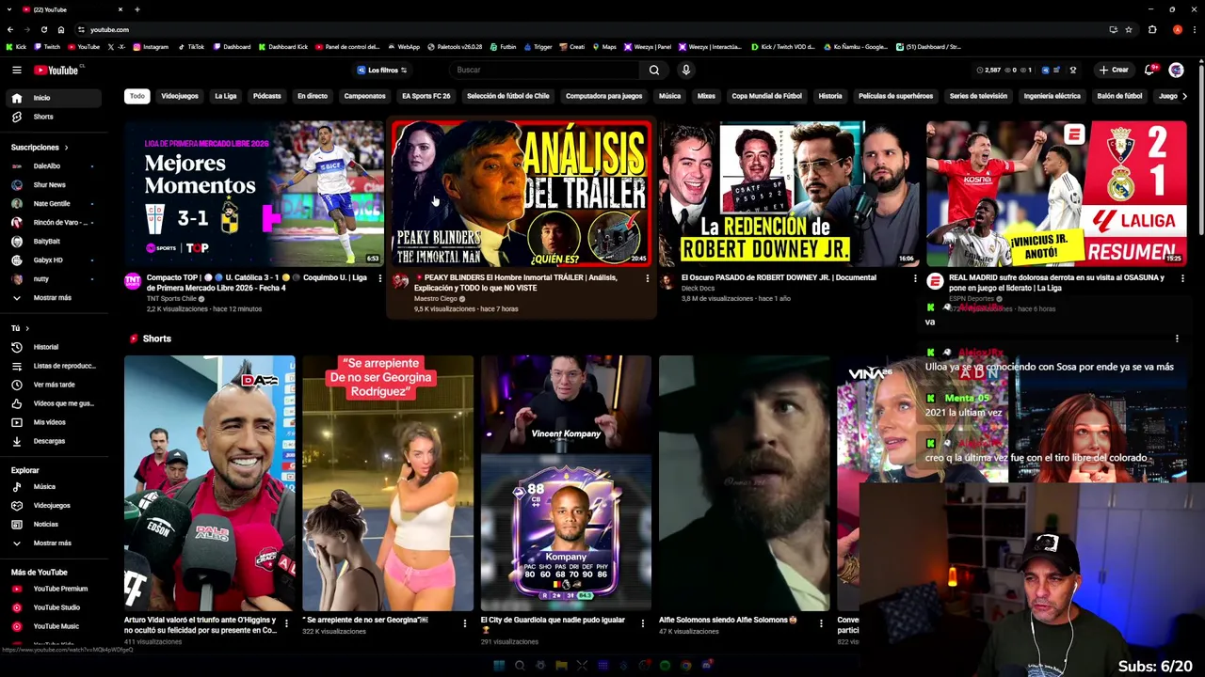The width and height of the screenshot is (1205, 677).
Task: Open a new browser tab
Action: tap(137, 9)
